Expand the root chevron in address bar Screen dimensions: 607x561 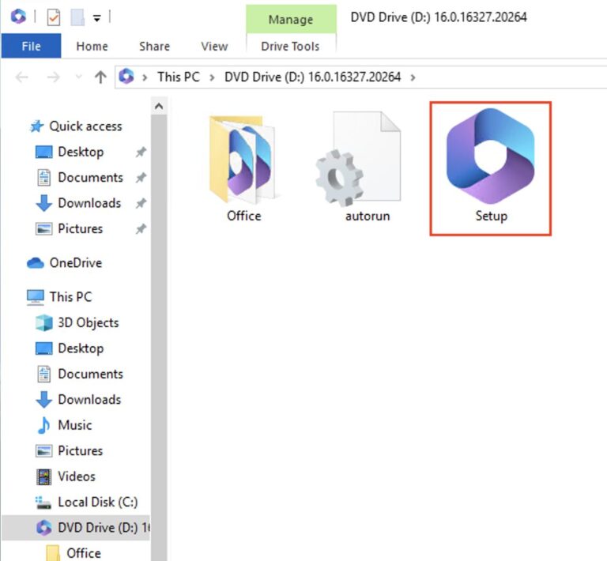[145, 77]
